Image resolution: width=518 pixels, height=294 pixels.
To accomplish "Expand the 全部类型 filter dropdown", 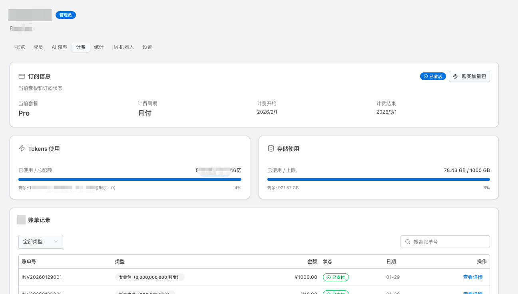I will point(40,242).
